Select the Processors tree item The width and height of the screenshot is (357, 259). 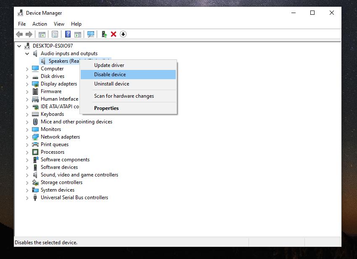[53, 152]
